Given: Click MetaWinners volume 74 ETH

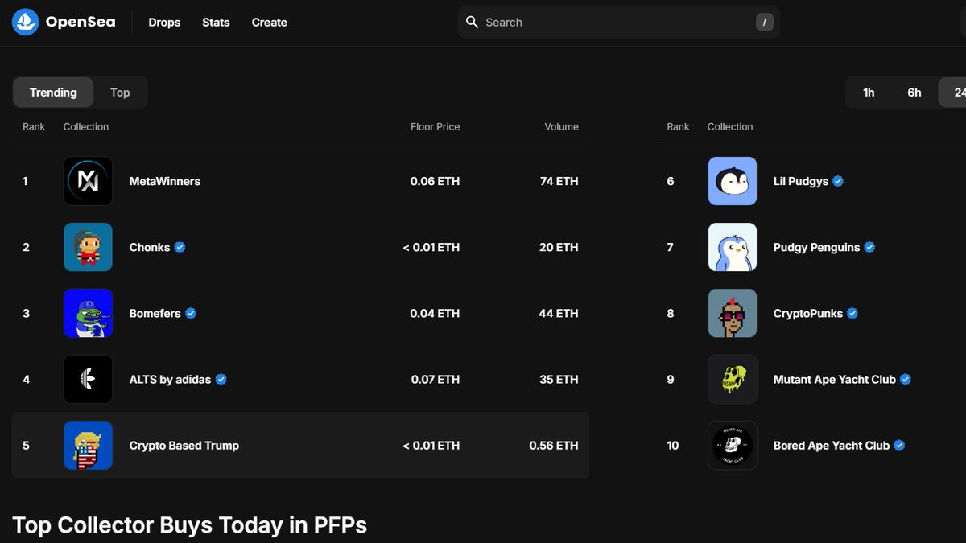Looking at the screenshot, I should click(x=559, y=181).
